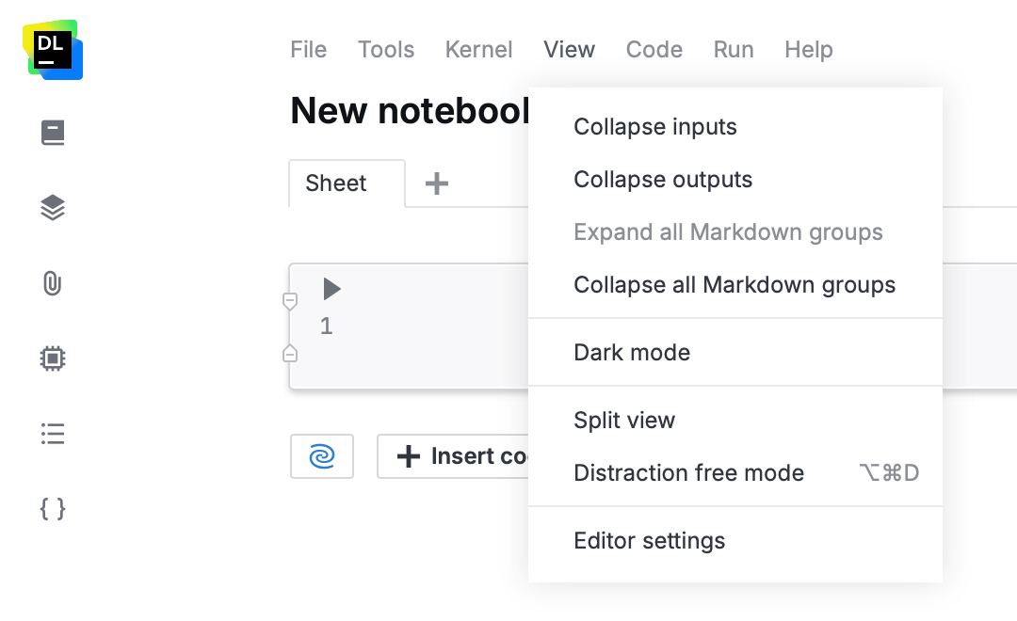Open the variables viewer with curly braces icon
This screenshot has height=621, width=1017.
(x=52, y=508)
